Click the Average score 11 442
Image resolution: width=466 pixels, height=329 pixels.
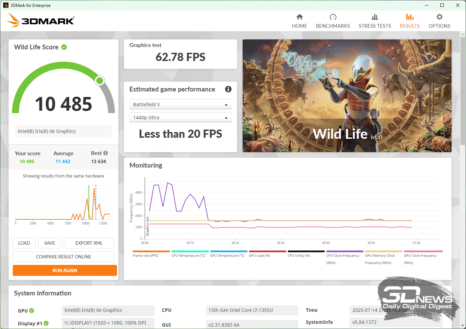click(x=63, y=161)
